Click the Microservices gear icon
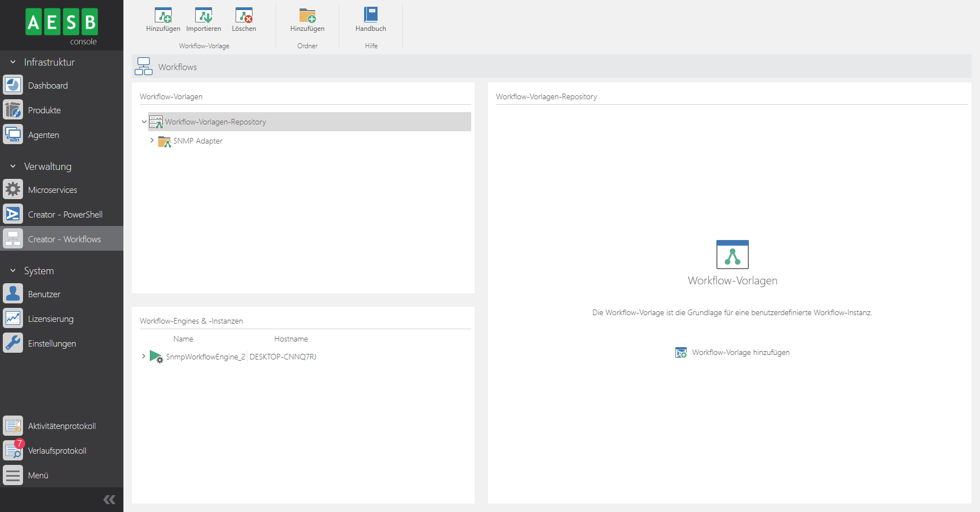The width and height of the screenshot is (980, 512). point(13,190)
